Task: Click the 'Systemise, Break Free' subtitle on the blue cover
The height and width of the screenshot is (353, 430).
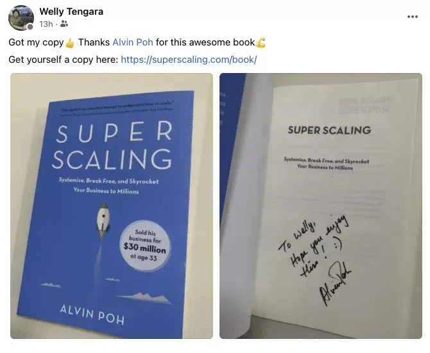Action: (108, 186)
